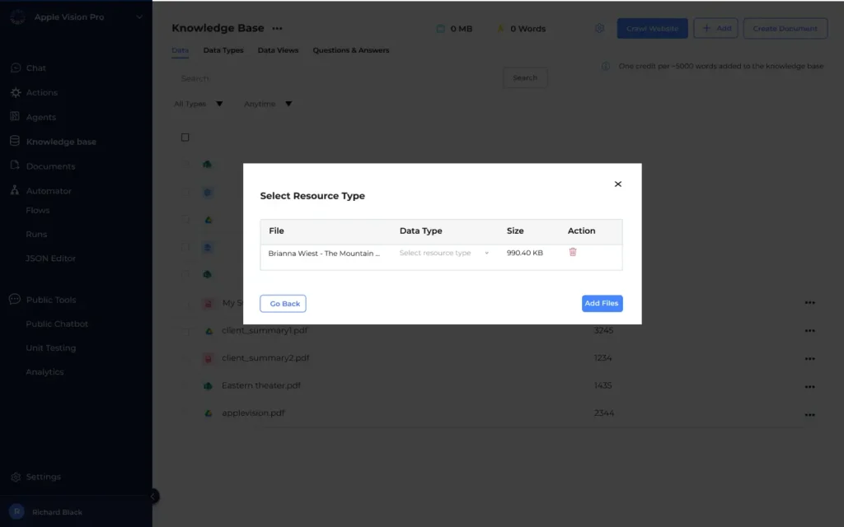The height and width of the screenshot is (527, 844).
Task: Open the Public Tools icon in sidebar
Action: coord(15,299)
